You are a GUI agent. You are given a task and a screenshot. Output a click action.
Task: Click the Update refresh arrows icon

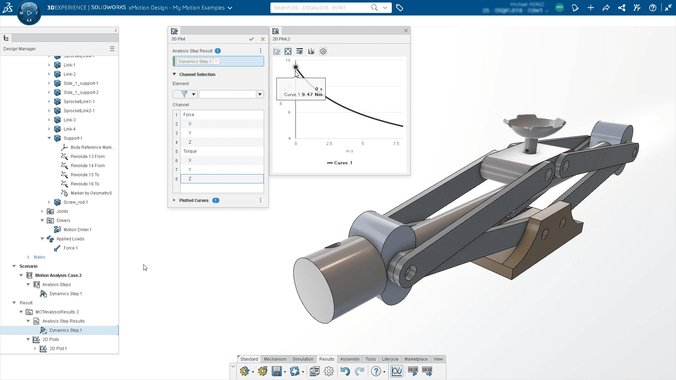tap(295, 371)
